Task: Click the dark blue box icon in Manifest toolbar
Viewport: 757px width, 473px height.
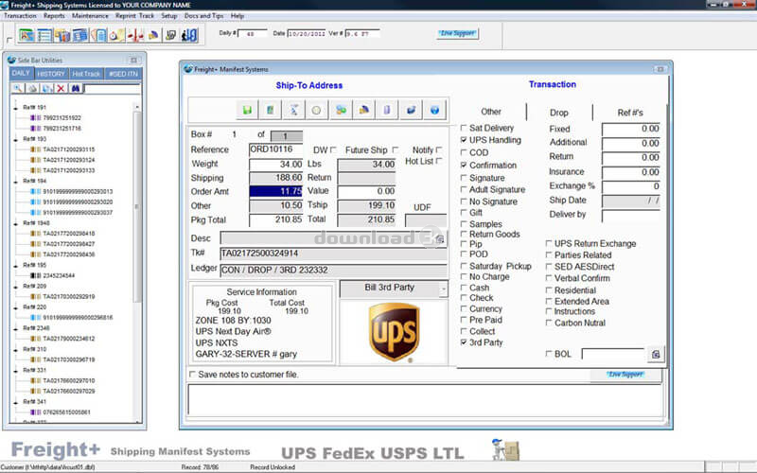Action: pyautogui.click(x=411, y=110)
